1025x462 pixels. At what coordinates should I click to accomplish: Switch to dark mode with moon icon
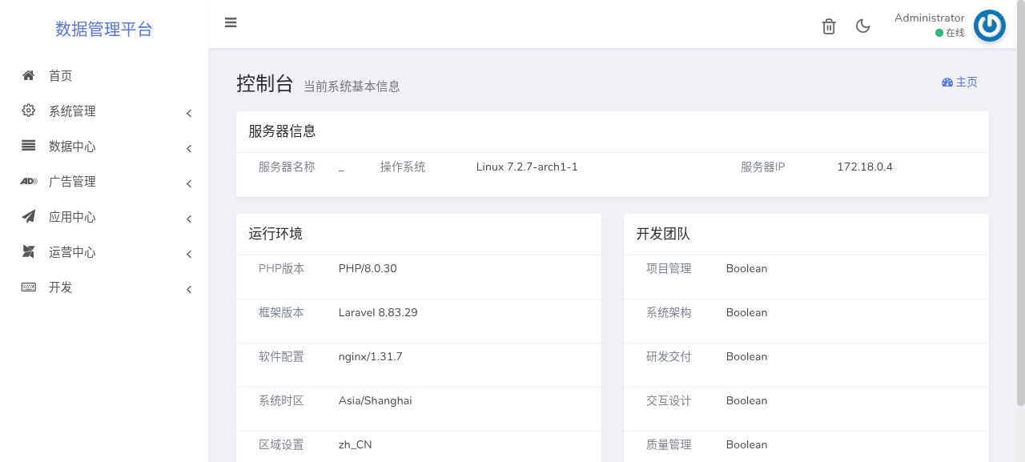point(862,26)
